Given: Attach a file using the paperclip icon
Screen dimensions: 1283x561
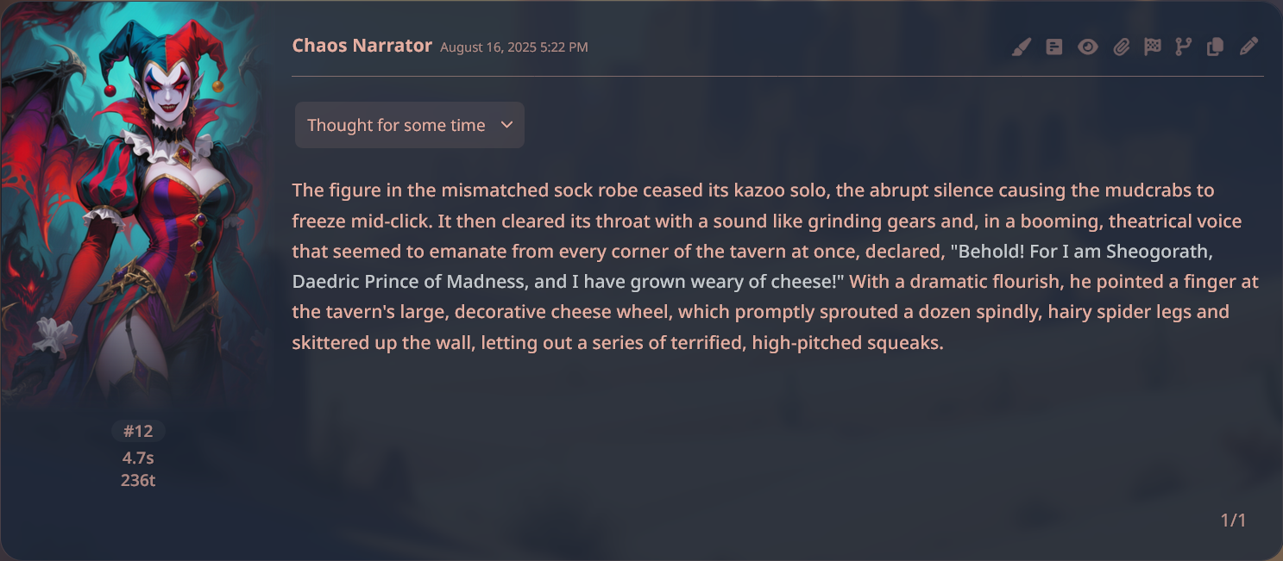Looking at the screenshot, I should tap(1121, 47).
